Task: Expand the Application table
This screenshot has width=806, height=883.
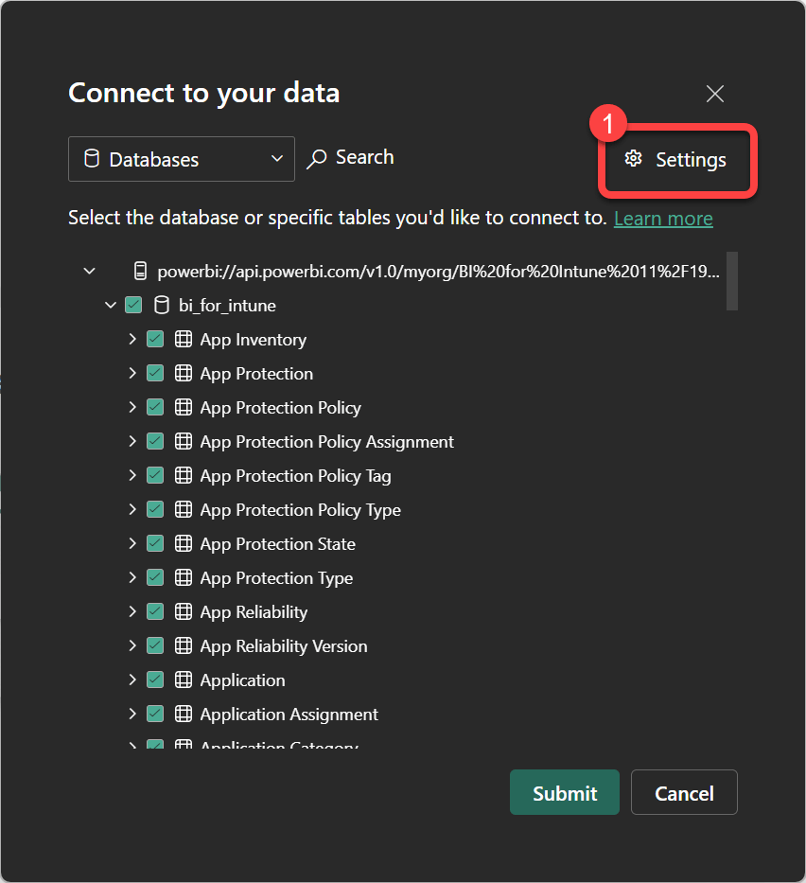Action: pos(132,680)
